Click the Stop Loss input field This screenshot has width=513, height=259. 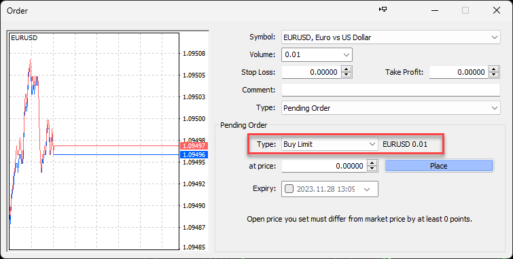311,72
